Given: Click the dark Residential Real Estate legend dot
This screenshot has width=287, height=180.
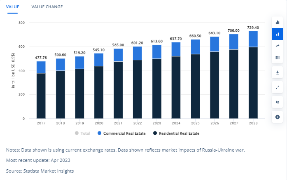Looking at the screenshot, I should (155, 133).
